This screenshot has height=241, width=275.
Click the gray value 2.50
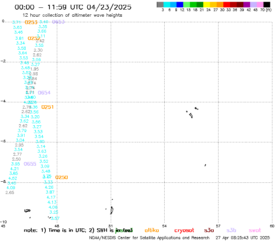coord(16,159)
